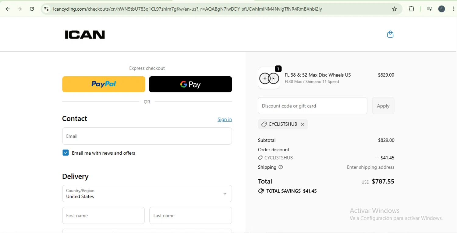Click the browser address bar URL
457x233 pixels.
187,9
